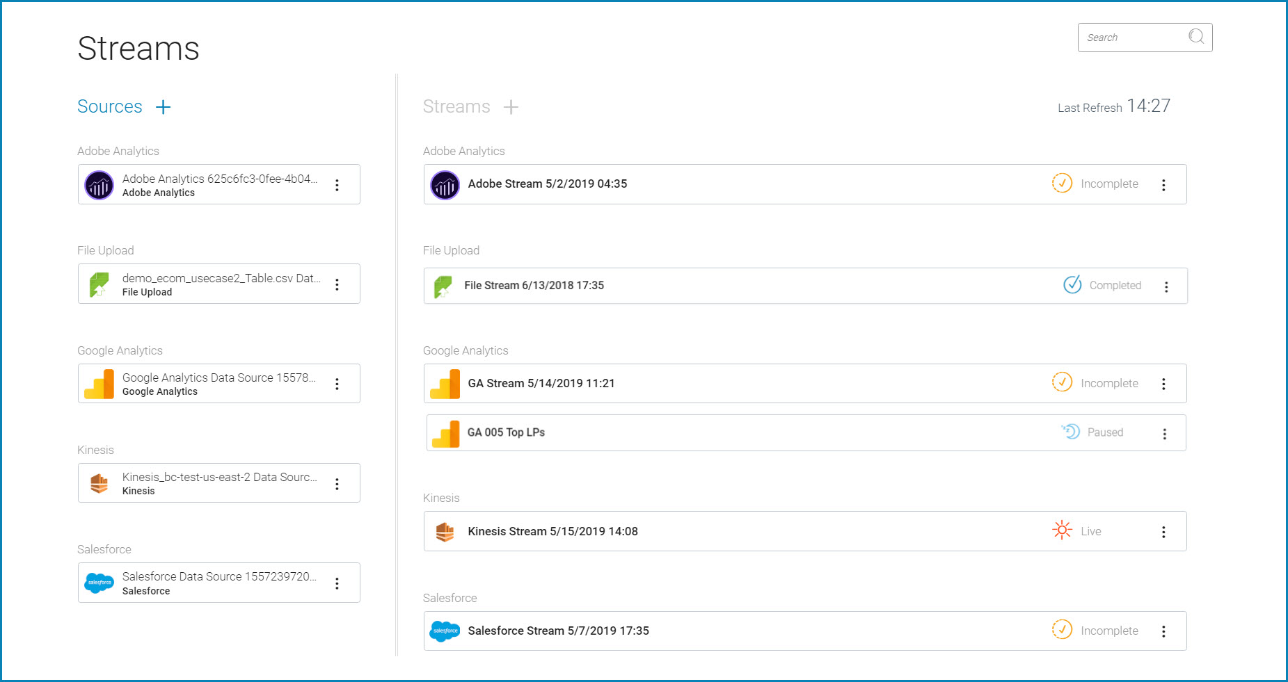
Task: Add a new source with plus icon
Action: 163,107
